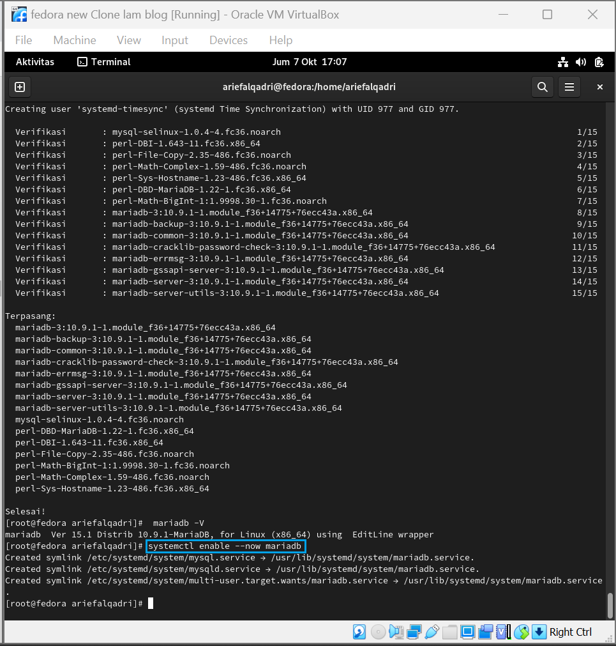
Task: Click the keyboard capture down-arrow icon
Action: coord(539,631)
